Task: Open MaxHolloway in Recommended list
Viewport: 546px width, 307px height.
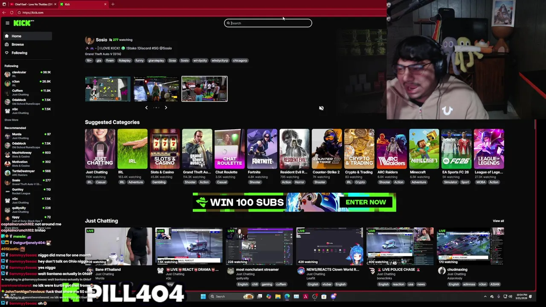Action: [28, 154]
